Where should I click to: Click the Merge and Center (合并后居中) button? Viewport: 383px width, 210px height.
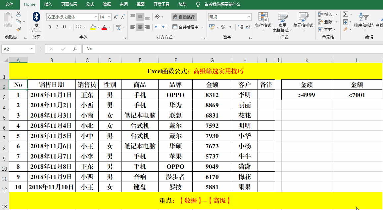pos(186,27)
